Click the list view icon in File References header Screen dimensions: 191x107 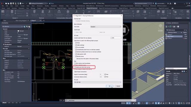click(184, 30)
